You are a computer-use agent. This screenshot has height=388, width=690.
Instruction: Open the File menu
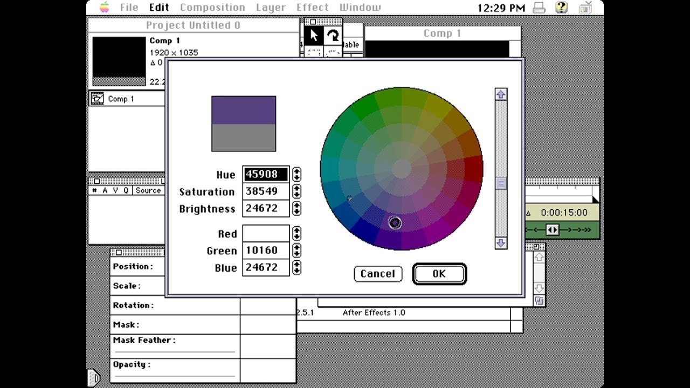129,8
